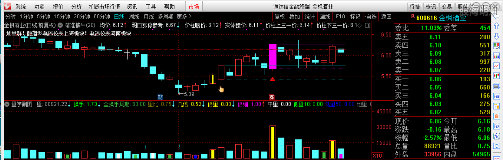The height and width of the screenshot is (160, 503).
Task: Open the 报价 menu
Action: click(x=58, y=6)
